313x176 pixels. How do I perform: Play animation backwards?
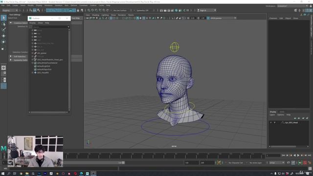(294, 155)
